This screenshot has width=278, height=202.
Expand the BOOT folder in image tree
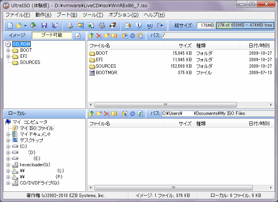[8, 51]
